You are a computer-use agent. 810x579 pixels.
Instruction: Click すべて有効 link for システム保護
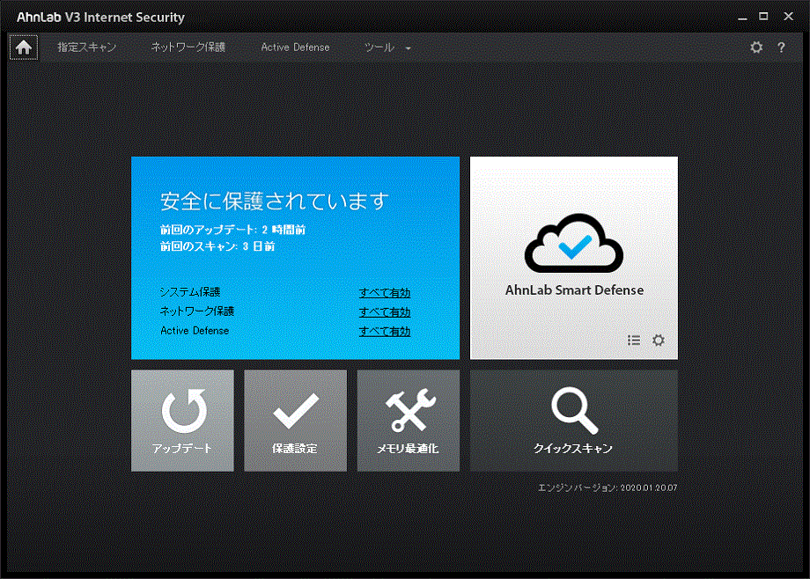tap(385, 293)
